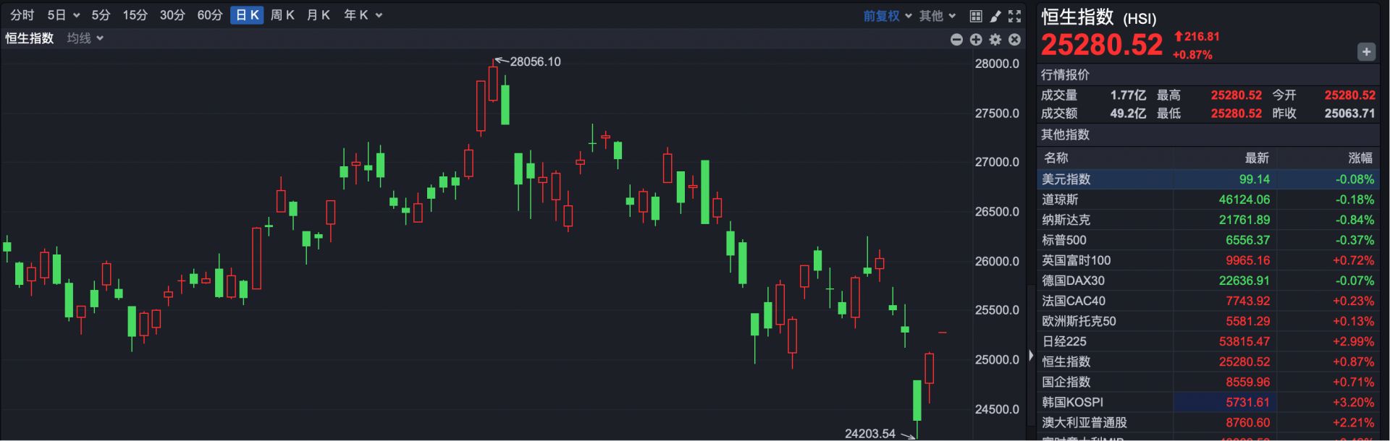Select the 60分 interval tab

pos(210,15)
